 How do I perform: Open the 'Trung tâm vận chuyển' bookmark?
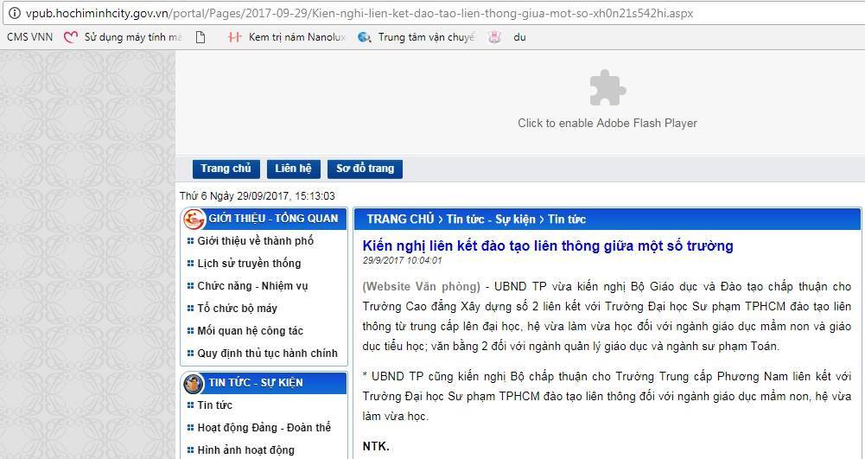point(416,37)
